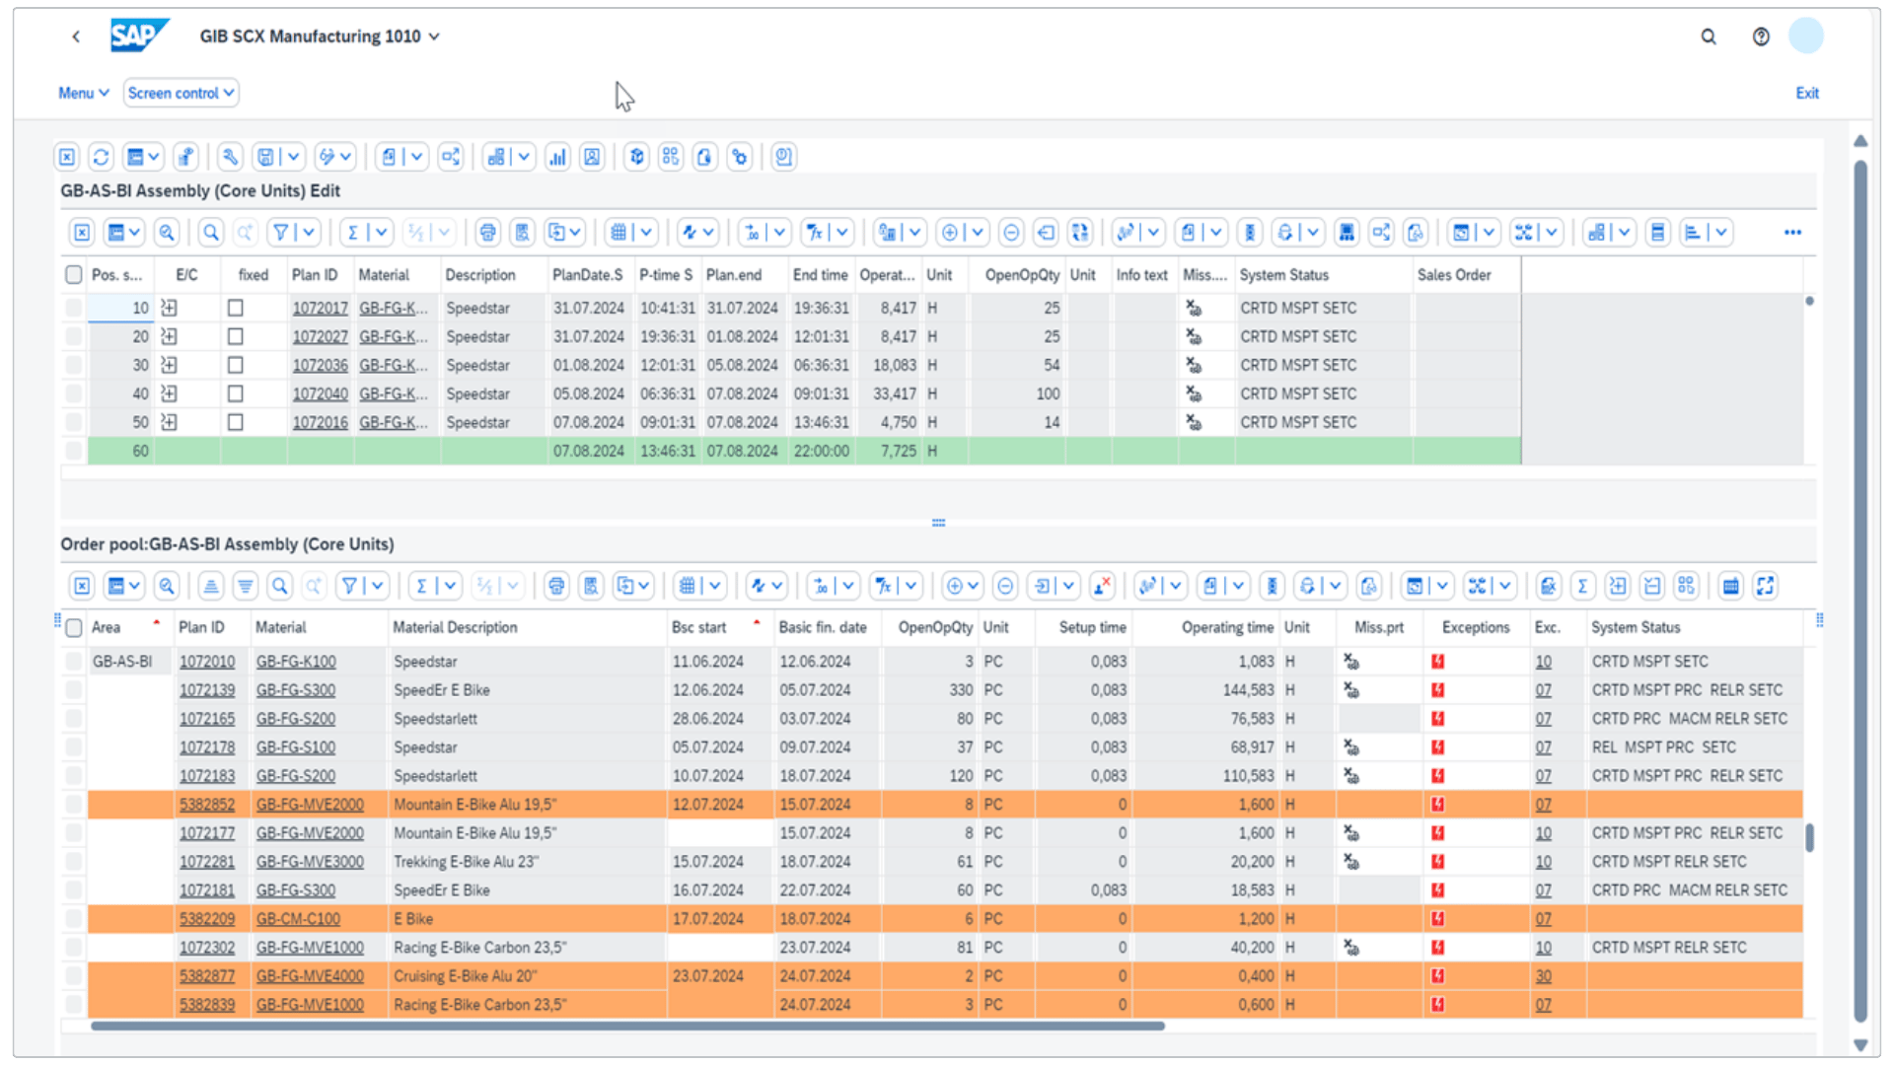Select the print icon in the Assembly toolbar

point(487,232)
